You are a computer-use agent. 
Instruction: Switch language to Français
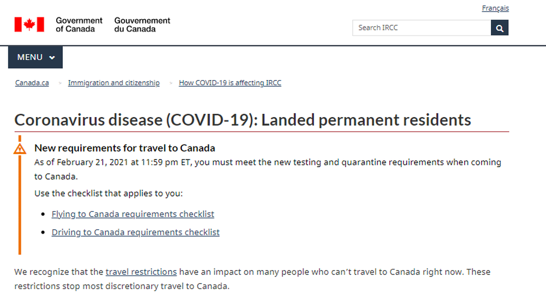click(495, 8)
